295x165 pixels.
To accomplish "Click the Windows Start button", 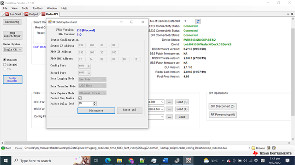I will [x=6, y=160].
